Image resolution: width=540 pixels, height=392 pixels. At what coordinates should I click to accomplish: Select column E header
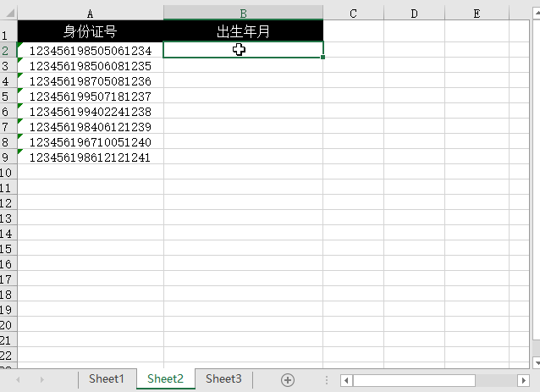click(x=477, y=14)
